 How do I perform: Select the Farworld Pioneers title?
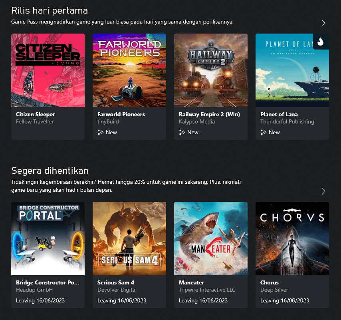(121, 114)
